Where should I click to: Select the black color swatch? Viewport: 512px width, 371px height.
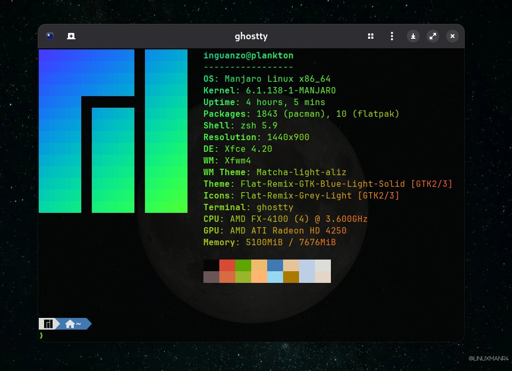point(211,265)
